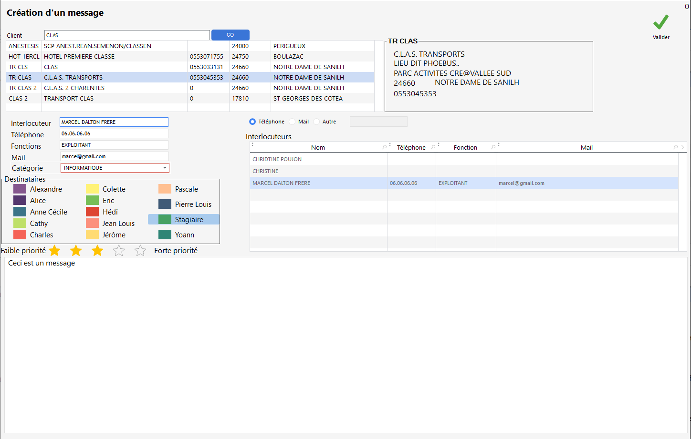Select the Téléphone radio button
The width and height of the screenshot is (691, 439).
tap(252, 122)
